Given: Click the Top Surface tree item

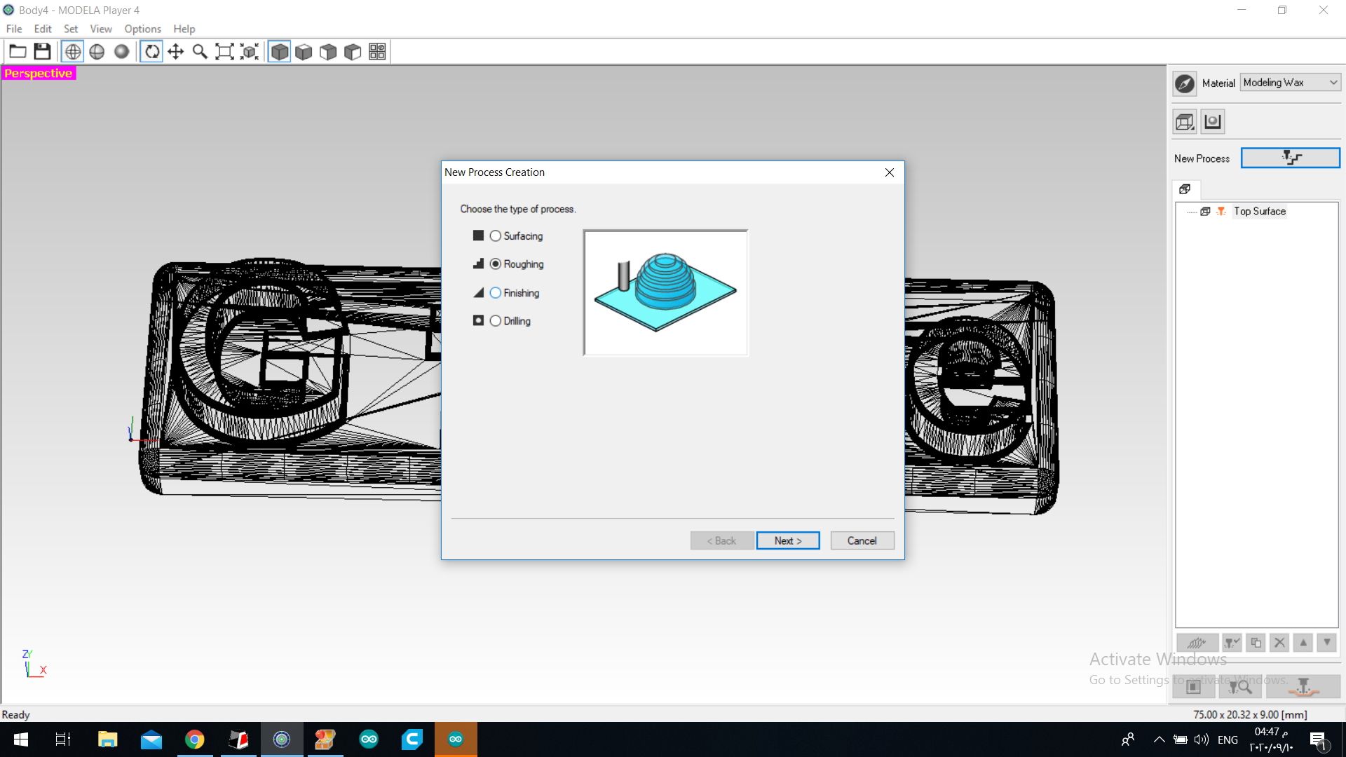Looking at the screenshot, I should (1259, 211).
